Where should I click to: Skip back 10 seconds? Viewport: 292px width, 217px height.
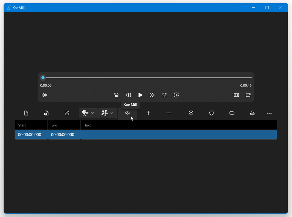click(x=116, y=95)
